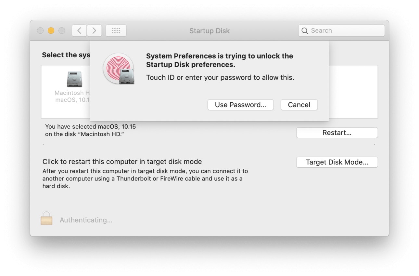
Task: Click the padlock icon to unlock
Action: 46,218
